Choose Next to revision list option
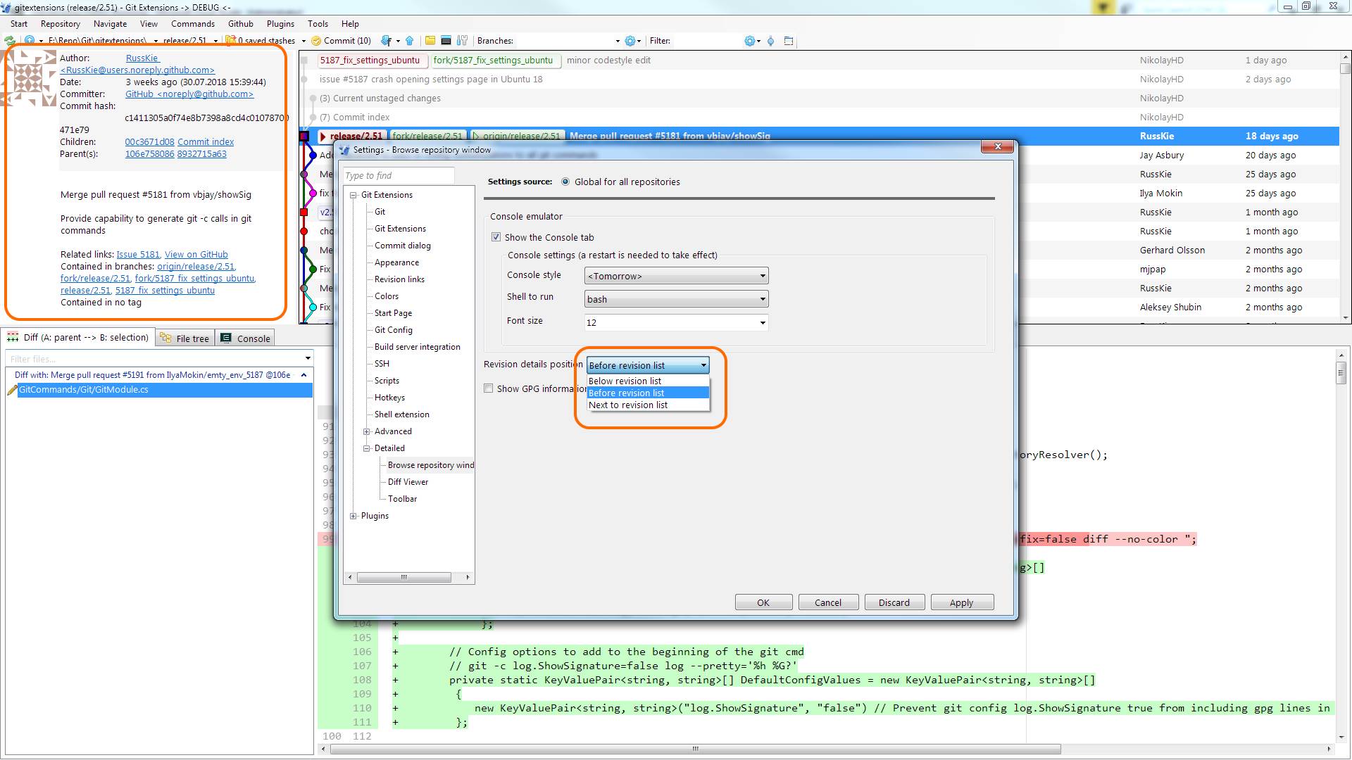Viewport: 1352px width, 760px height. 648,405
